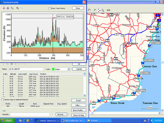Image resolution: width=164 pixels, height=123 pixels.
Task: Click the Browse... button
Action: click(x=61, y=114)
